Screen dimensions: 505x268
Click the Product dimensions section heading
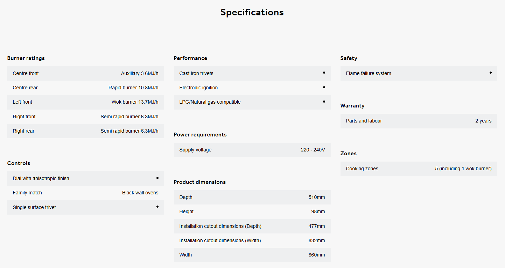(x=199, y=182)
